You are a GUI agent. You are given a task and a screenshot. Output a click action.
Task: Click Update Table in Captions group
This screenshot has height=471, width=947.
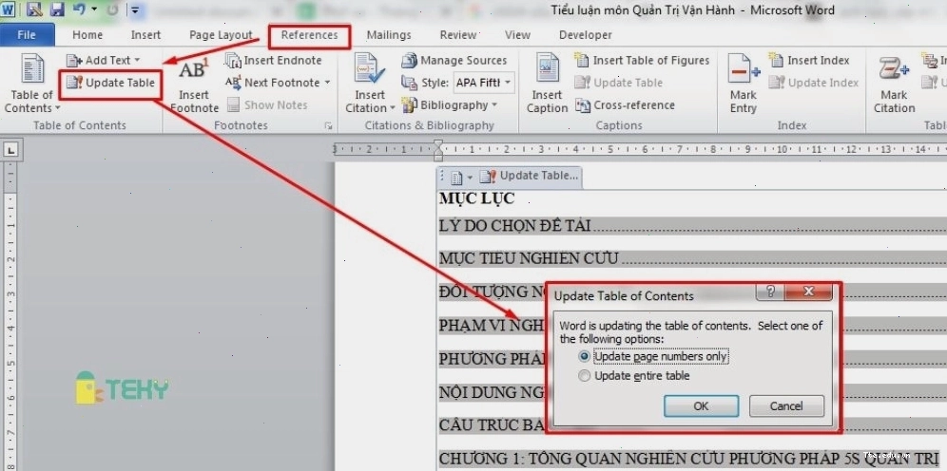coord(618,83)
